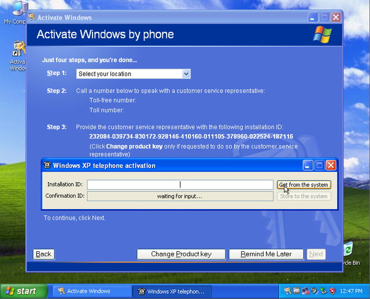Click the Toll-free number label
The width and height of the screenshot is (370, 299).
click(x=113, y=100)
